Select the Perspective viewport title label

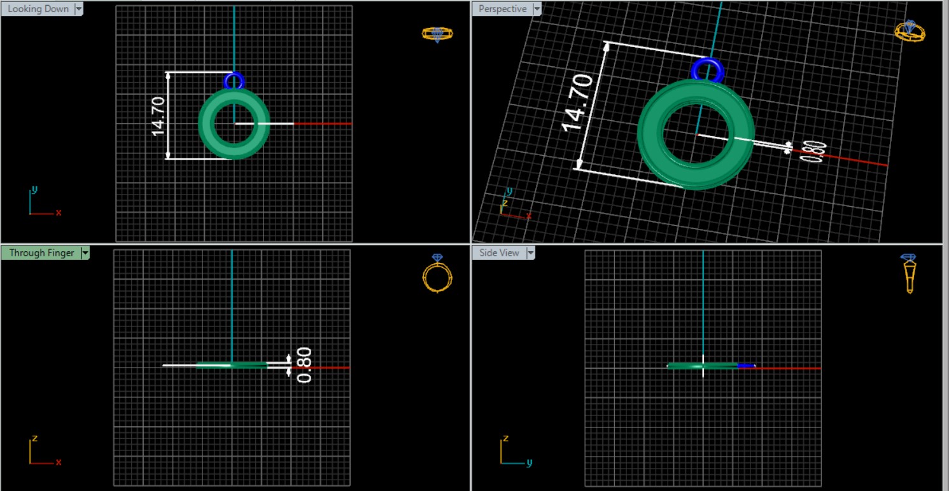coord(502,9)
